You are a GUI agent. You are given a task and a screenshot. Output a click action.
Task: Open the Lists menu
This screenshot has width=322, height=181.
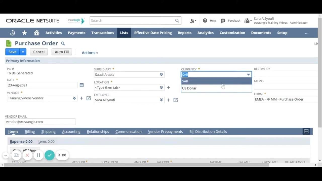[x=124, y=33]
